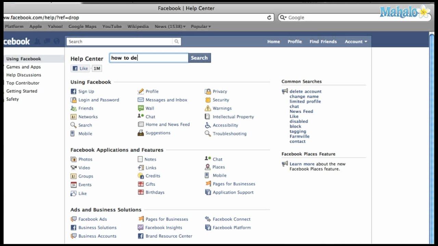The image size is (438, 246).
Task: Click the Like button under Help Center
Action: (80, 68)
